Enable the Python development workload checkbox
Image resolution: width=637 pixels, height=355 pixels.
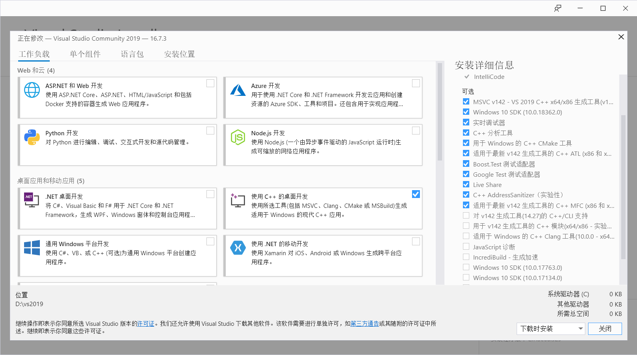pos(210,131)
